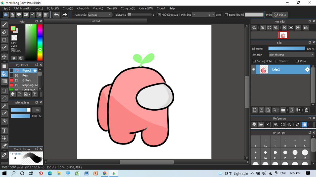
Task: Select the Text tool
Action: 4,131
